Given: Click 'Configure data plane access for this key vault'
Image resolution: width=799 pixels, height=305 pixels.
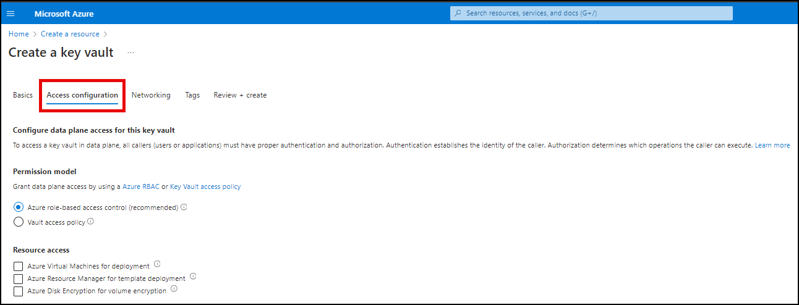Looking at the screenshot, I should tap(94, 130).
